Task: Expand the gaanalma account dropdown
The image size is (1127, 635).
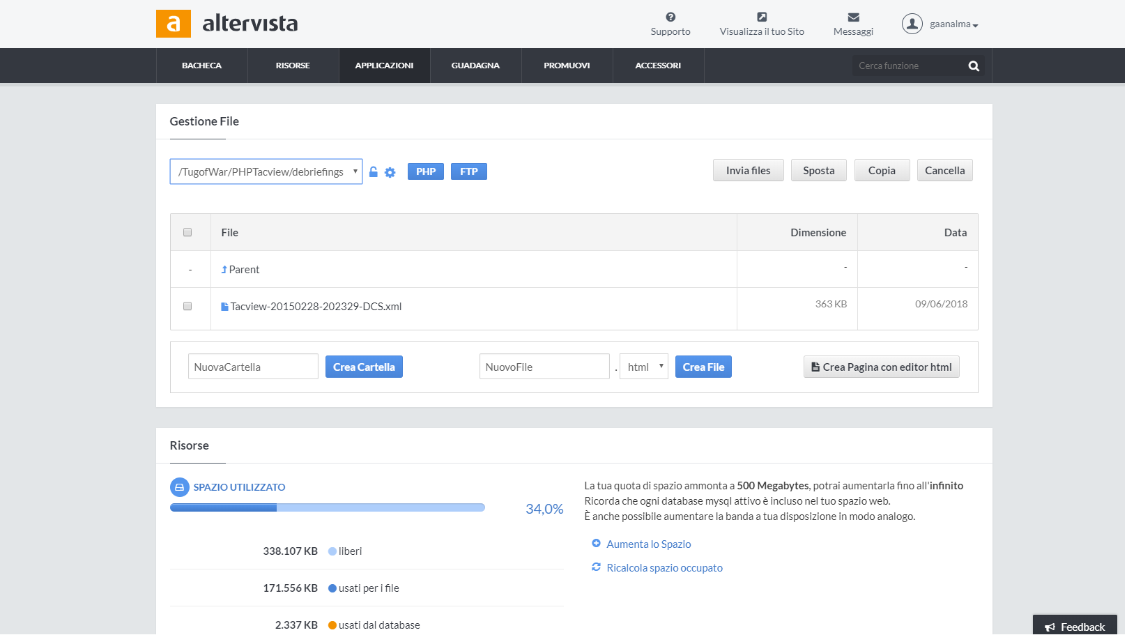Action: click(x=954, y=24)
